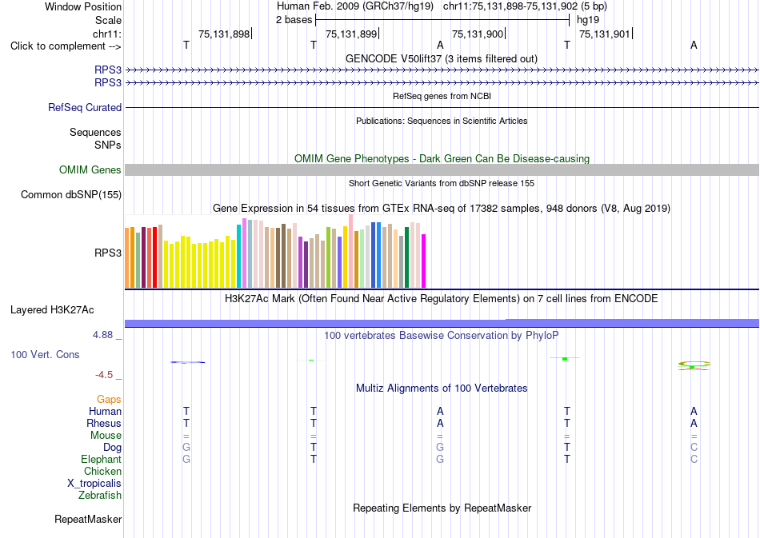This screenshot has width=760, height=538.
Task: Open the OMIM Gene Phenotypes green title
Action: coord(442,158)
